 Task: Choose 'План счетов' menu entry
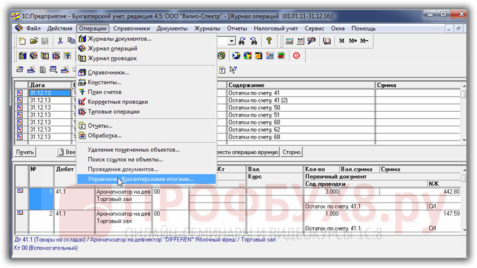point(146,92)
